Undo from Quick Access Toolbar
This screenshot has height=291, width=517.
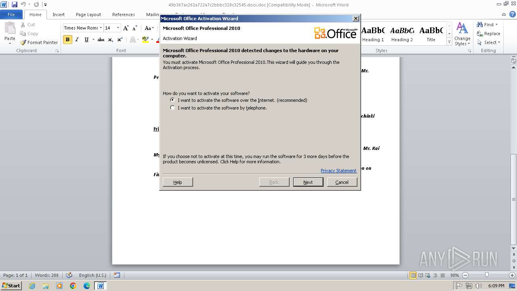pyautogui.click(x=23, y=5)
